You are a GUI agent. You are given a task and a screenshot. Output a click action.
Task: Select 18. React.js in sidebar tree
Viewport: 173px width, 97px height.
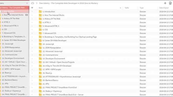(6, 73)
